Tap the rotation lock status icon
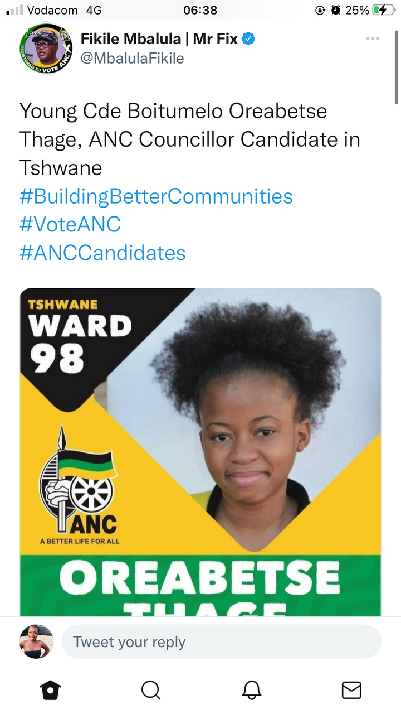401x714 pixels. [320, 9]
